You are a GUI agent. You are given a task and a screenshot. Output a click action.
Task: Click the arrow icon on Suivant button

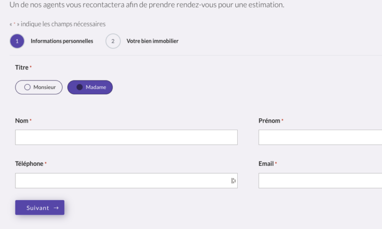[56, 208]
